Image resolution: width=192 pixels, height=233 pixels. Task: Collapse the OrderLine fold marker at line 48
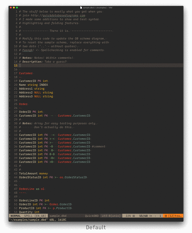(x=10, y=193)
